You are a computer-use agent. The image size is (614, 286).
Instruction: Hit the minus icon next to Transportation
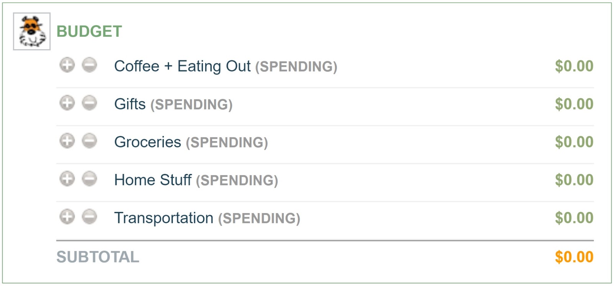(x=89, y=217)
